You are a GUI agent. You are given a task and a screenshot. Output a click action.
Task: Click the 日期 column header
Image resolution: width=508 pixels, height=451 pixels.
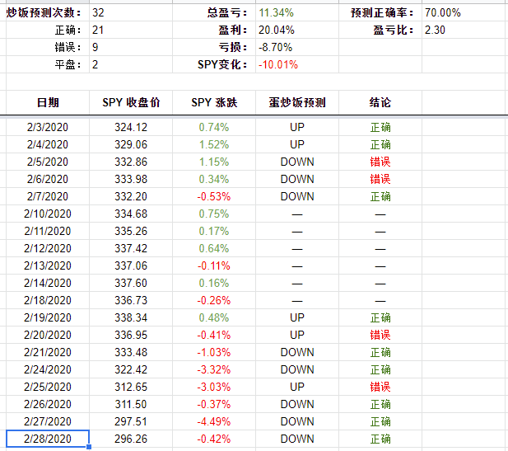click(x=48, y=102)
